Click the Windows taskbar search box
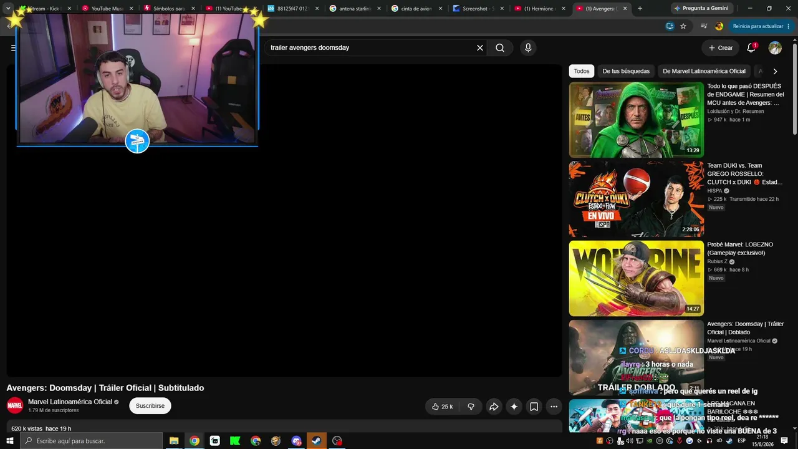The image size is (798, 449). tap(92, 441)
